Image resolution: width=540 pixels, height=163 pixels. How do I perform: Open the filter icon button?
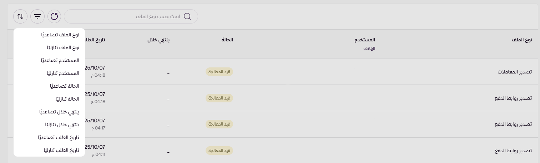pos(37,16)
